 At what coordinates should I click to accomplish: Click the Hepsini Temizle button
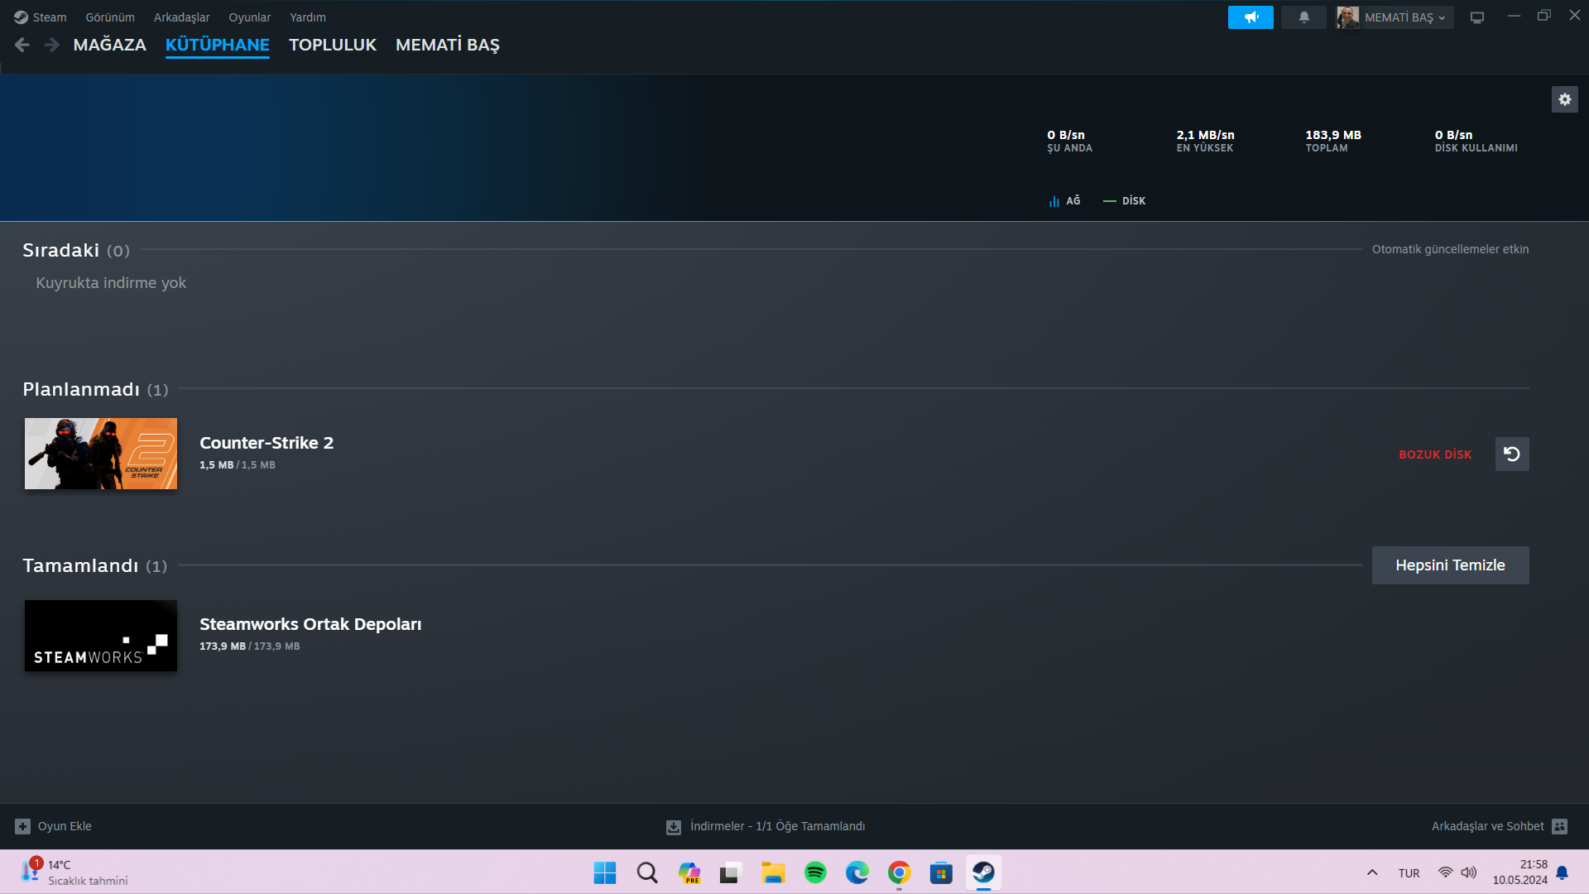[x=1450, y=565]
